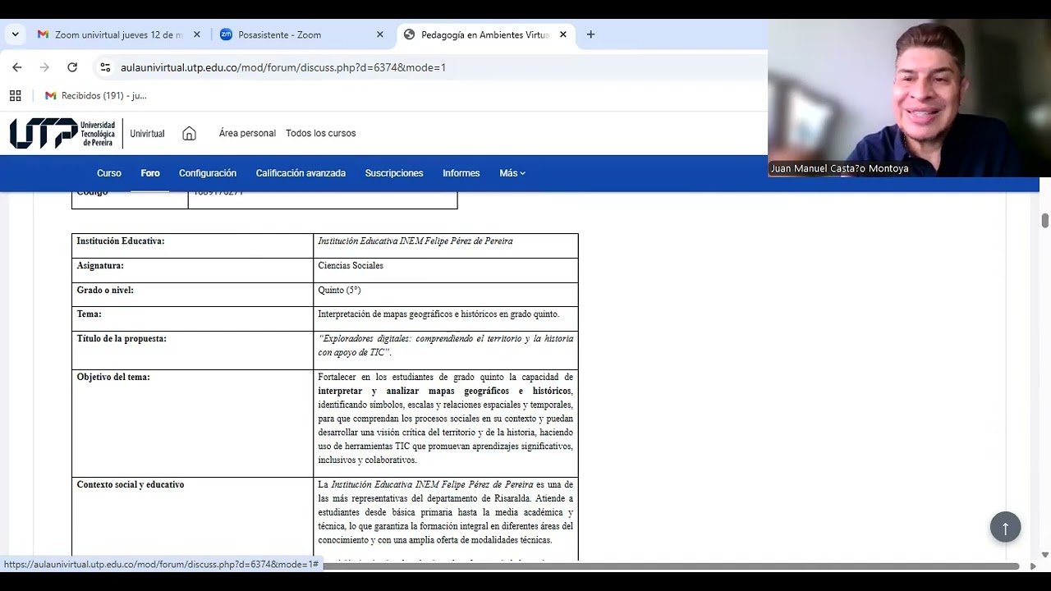
Task: Click 'Contexto social y educativo' label
Action: 131,484
